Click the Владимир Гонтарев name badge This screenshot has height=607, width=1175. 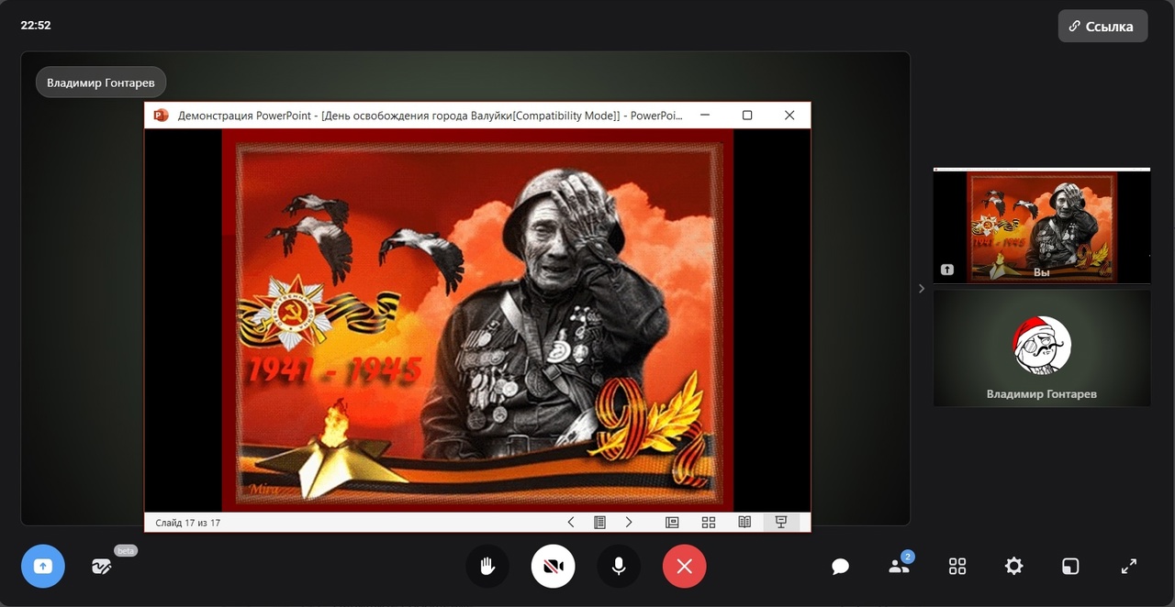coord(101,83)
